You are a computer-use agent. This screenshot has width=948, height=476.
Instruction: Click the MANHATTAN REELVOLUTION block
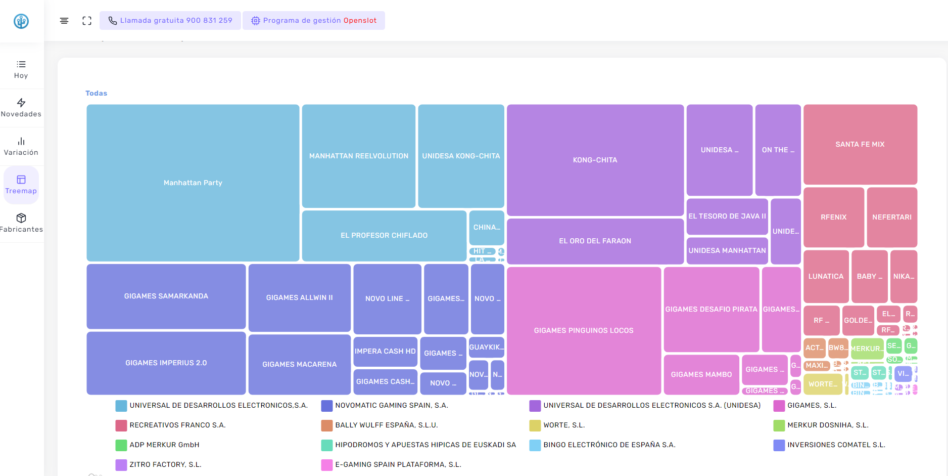click(x=359, y=156)
